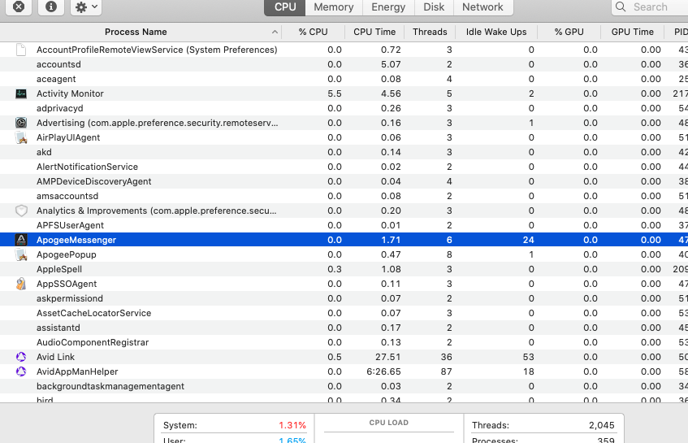Click the inspect process info button
The height and width of the screenshot is (443, 688).
click(51, 7)
